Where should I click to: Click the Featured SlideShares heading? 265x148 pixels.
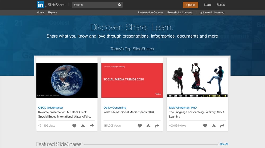pos(59,144)
